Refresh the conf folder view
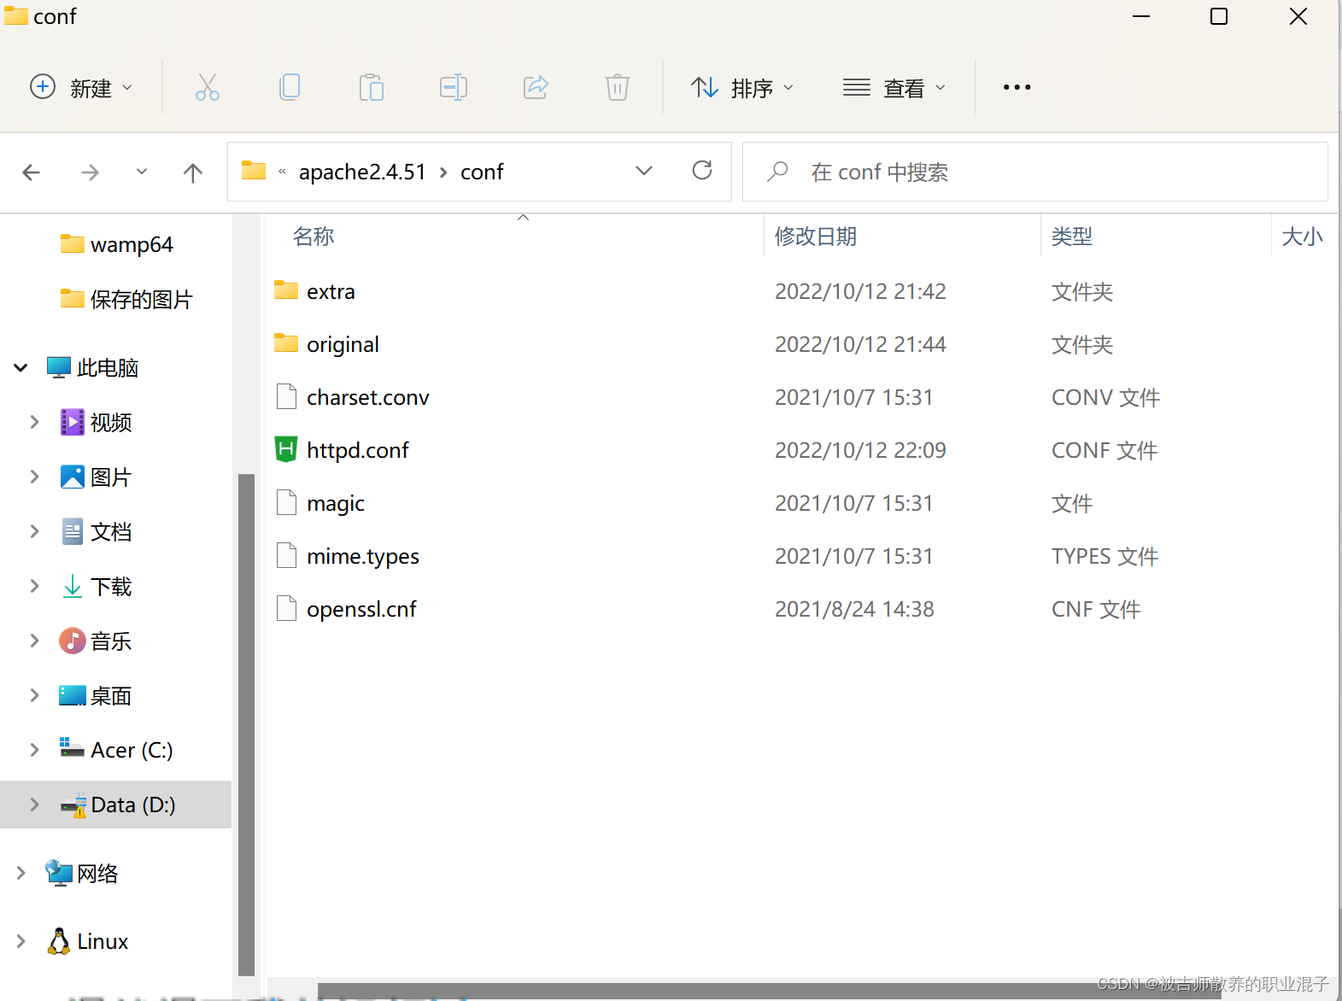Viewport: 1342px width, 1001px height. pyautogui.click(x=702, y=171)
